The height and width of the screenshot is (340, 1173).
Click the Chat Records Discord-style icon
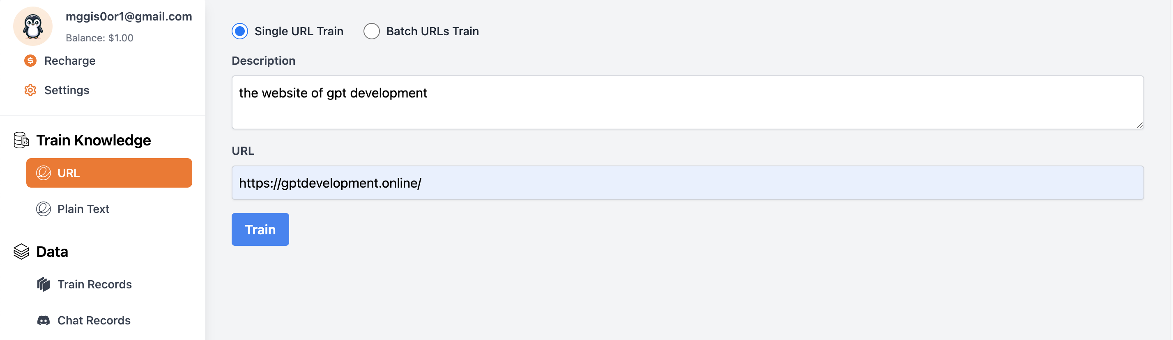[x=43, y=320]
